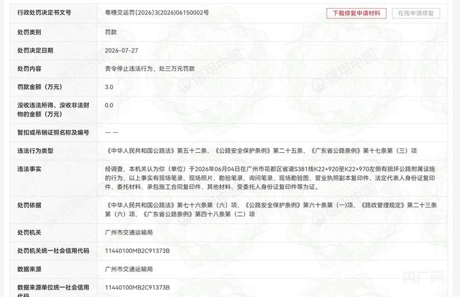Click the 行政处罚决定书文号 row label

44,13
